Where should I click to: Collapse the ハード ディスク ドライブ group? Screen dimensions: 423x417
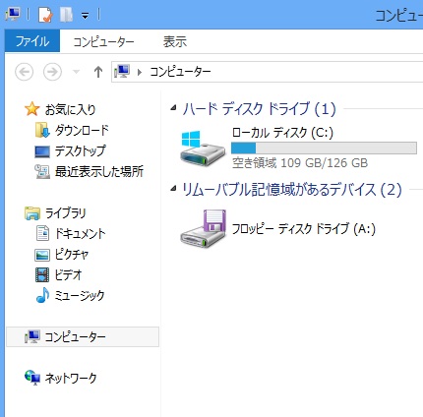coord(173,107)
